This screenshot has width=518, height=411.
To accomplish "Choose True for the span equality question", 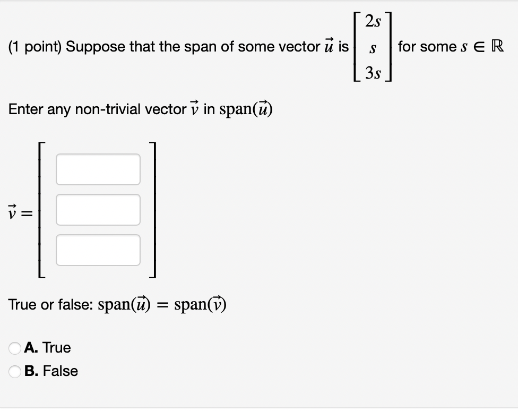I will [15, 347].
